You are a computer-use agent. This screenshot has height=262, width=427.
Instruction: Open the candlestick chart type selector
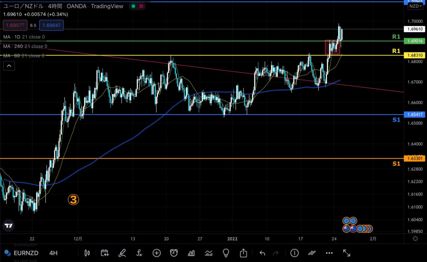tap(87, 253)
